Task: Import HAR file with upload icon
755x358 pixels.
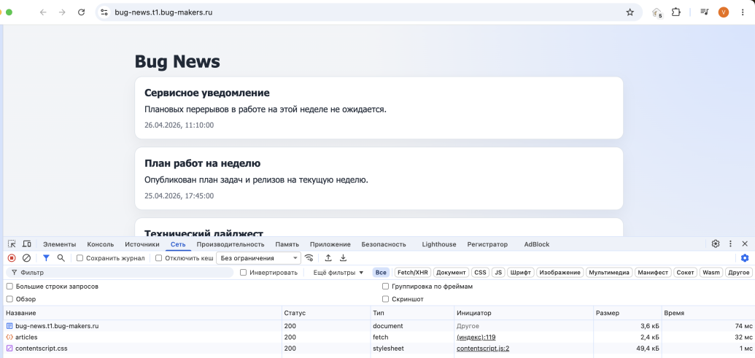Action: tap(328, 258)
